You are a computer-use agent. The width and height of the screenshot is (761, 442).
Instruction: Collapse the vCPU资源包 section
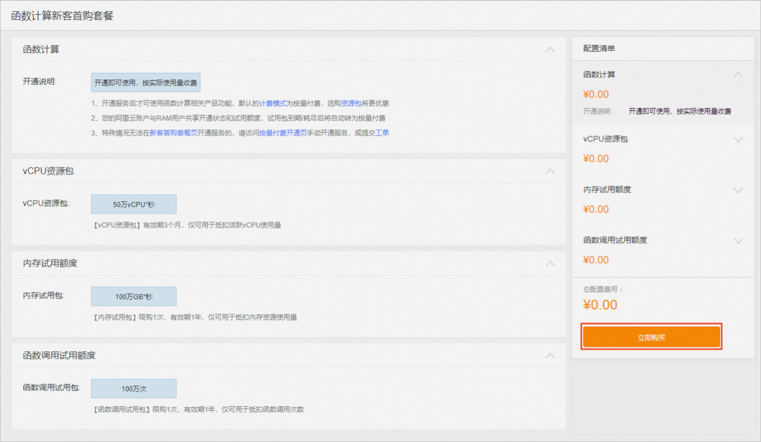[x=549, y=171]
